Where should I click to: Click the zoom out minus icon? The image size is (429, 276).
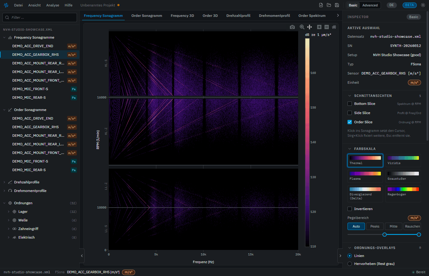[326, 27]
